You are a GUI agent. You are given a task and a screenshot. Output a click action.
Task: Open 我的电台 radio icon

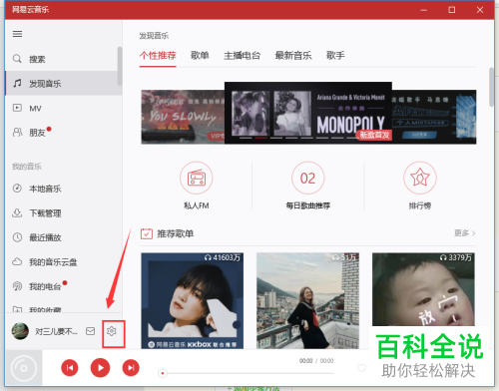17,286
